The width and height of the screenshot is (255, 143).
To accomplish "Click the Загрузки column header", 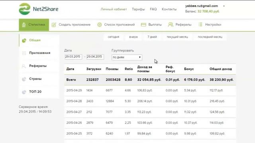I will point(94,69).
